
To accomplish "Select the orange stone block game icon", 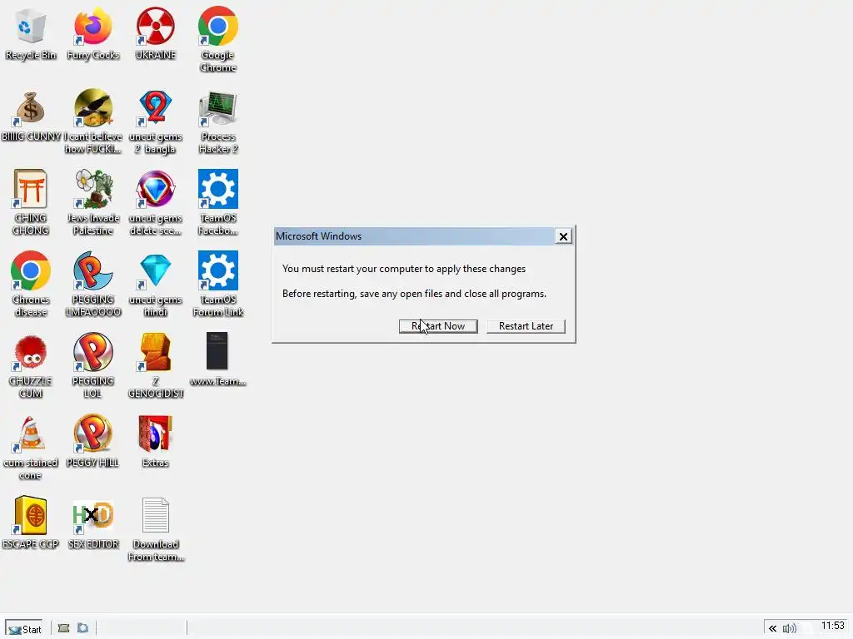I will coord(156,352).
